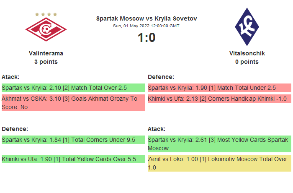Screen dimensions: 293x193
Task: Click the right Defence section heading
Action: 161,77
